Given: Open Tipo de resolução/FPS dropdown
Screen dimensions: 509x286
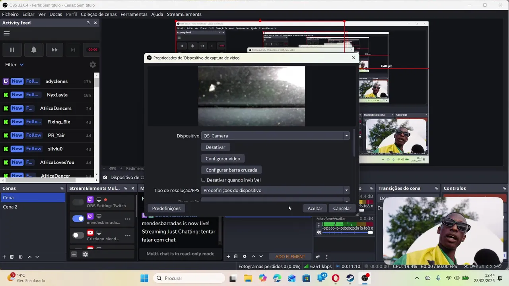Looking at the screenshot, I should click(276, 190).
